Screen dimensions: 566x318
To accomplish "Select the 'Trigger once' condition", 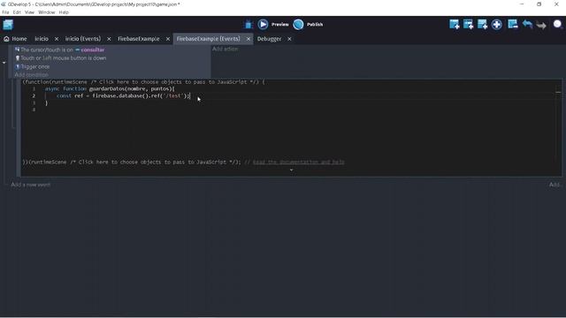I will coord(33,67).
